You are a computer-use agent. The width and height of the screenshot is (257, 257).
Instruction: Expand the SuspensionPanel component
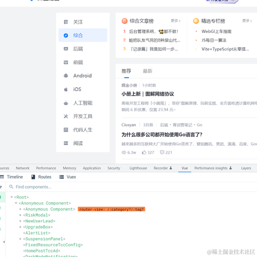point(20,239)
